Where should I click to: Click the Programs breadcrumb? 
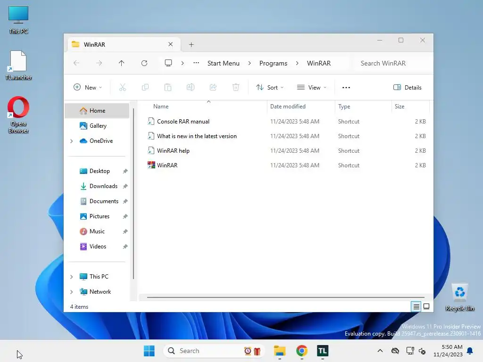[273, 63]
